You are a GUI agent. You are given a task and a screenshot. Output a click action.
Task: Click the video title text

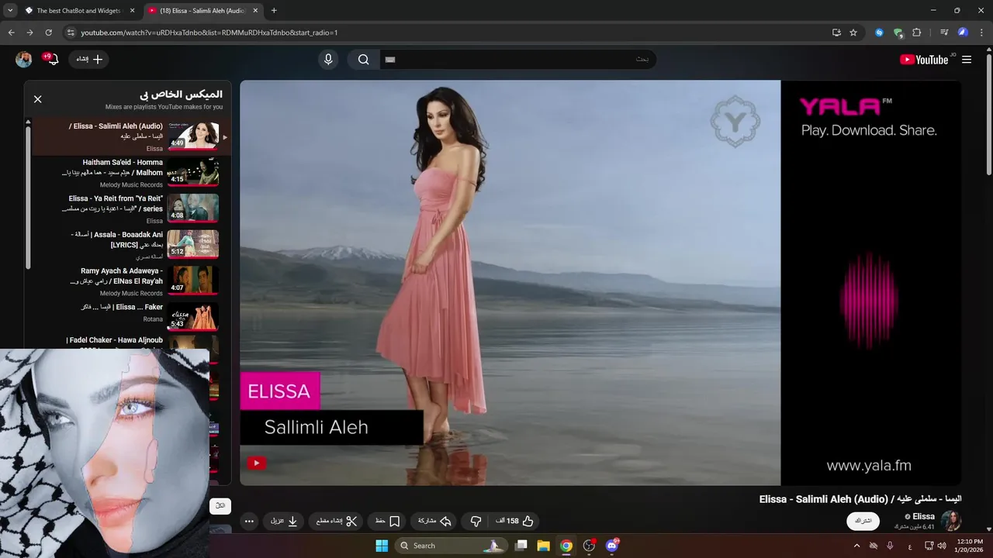(860, 499)
